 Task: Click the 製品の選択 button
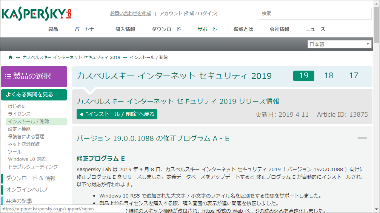coord(34,76)
